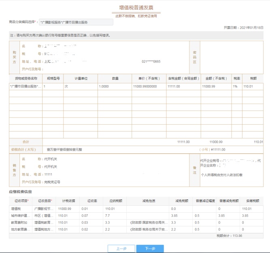Select the 增值税 row in tax table

[20, 209]
